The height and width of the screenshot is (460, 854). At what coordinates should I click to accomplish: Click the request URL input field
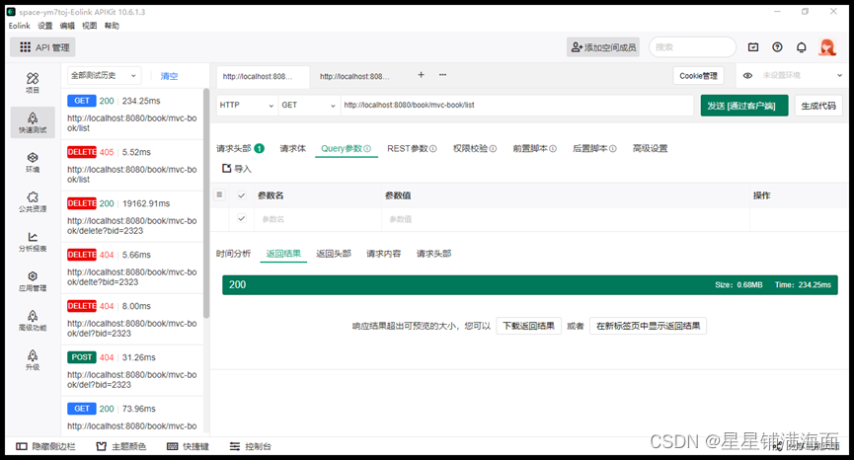[516, 105]
